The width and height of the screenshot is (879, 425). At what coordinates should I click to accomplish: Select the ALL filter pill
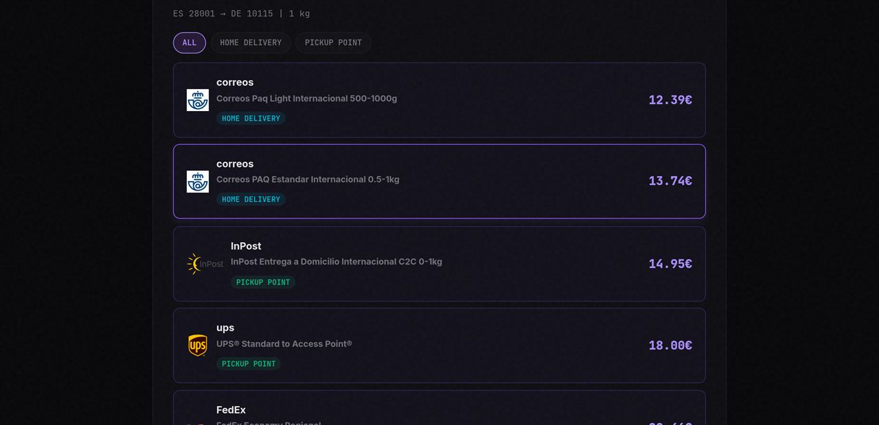pyautogui.click(x=190, y=42)
